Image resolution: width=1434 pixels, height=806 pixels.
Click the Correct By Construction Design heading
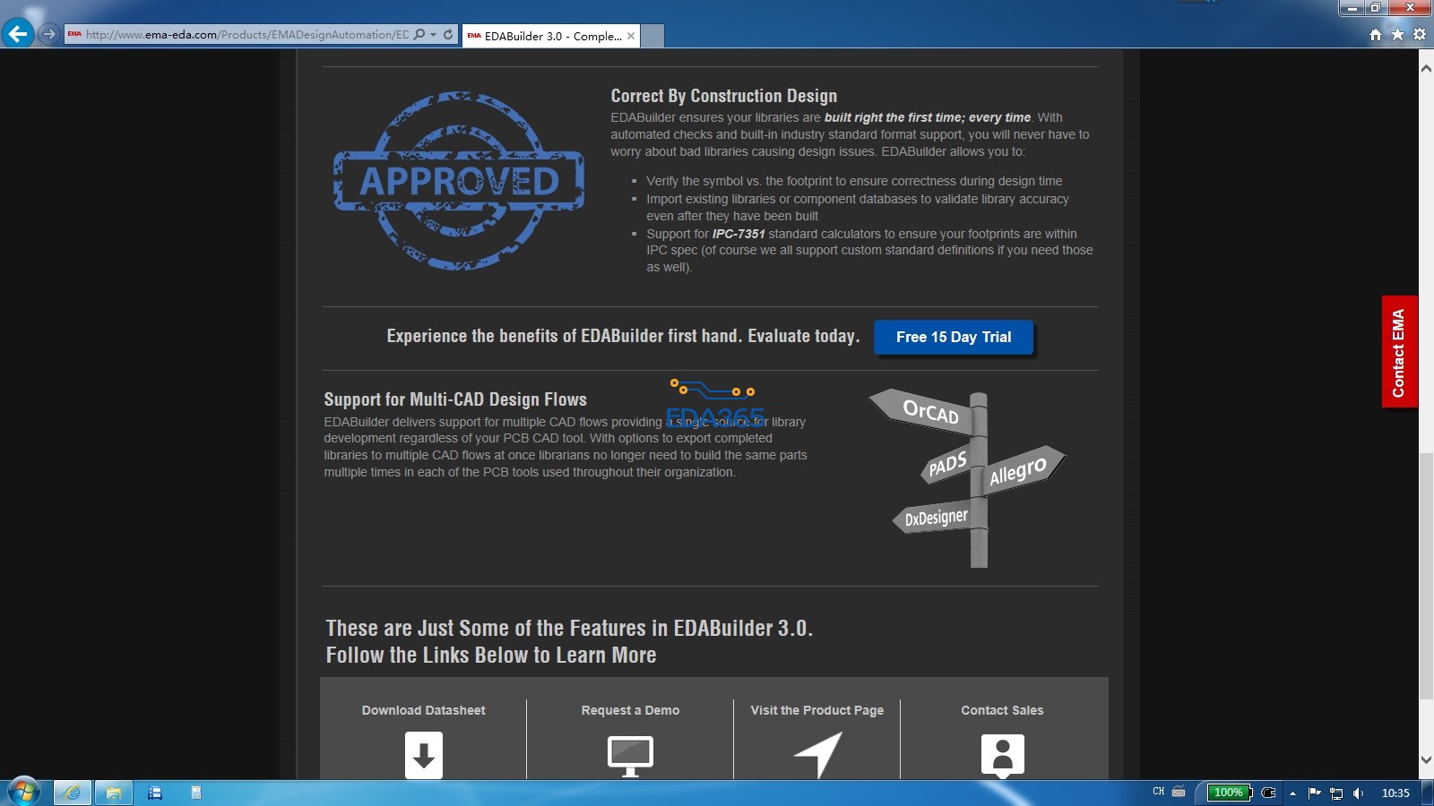[x=724, y=96]
